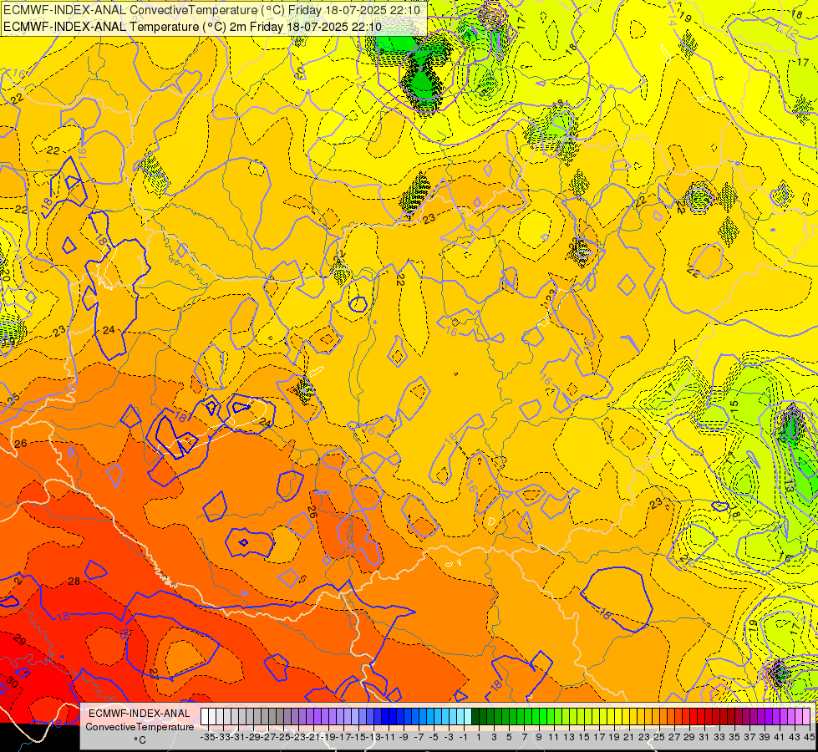
Task: Click legend scale value 11
Action: (554, 737)
